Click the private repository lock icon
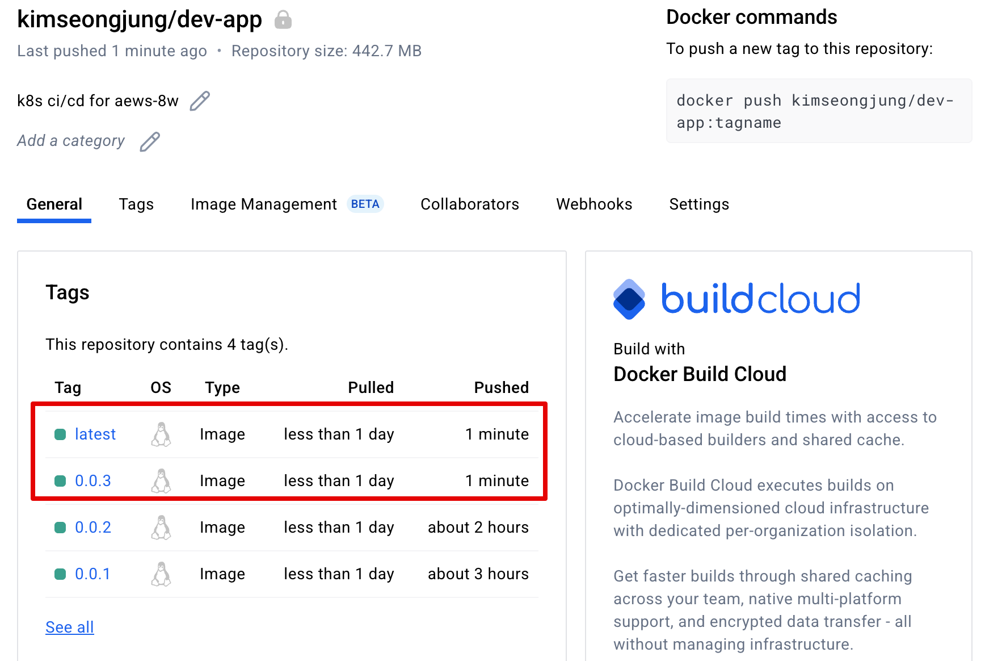 (283, 20)
